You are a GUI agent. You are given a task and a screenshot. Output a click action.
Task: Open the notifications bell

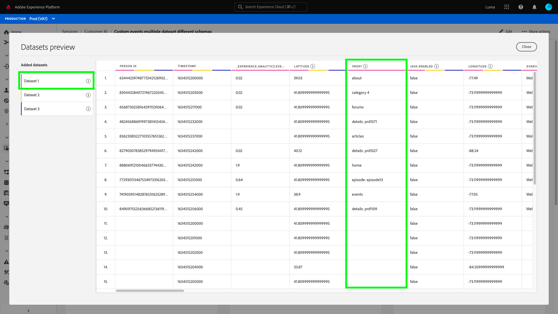click(x=534, y=7)
